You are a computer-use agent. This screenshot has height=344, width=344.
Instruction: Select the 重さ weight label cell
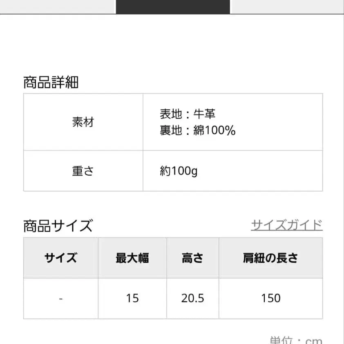83,171
